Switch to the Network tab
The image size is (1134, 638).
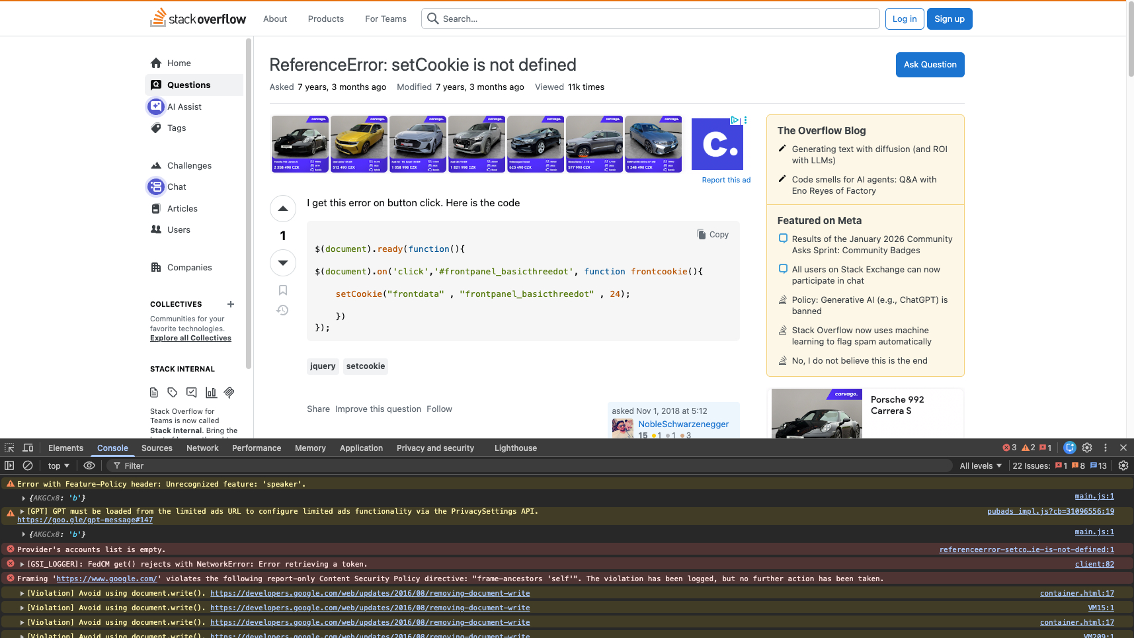(202, 448)
